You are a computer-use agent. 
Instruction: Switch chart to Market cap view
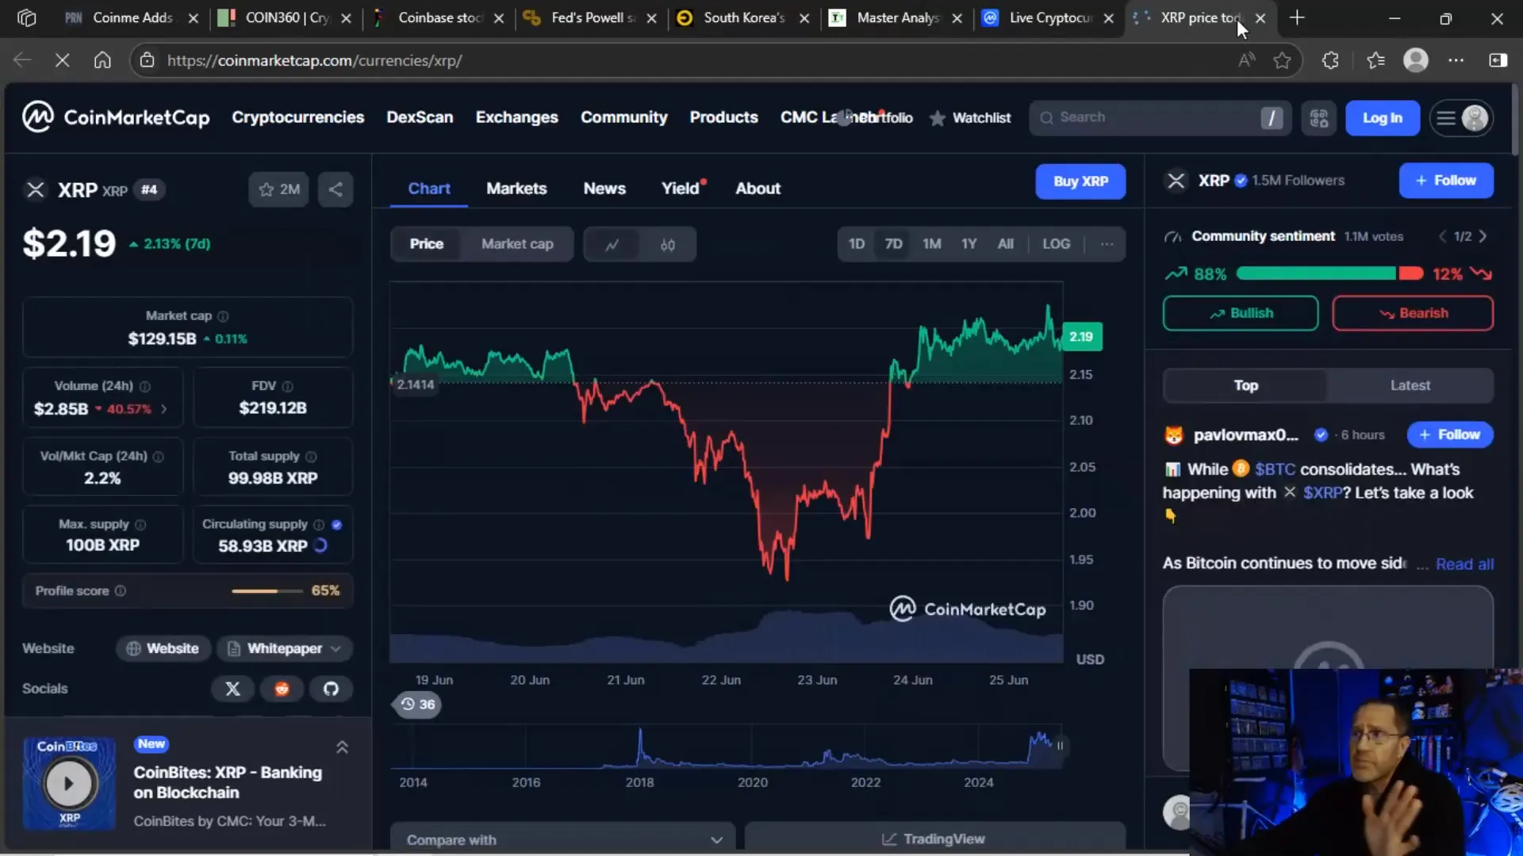[x=517, y=244]
